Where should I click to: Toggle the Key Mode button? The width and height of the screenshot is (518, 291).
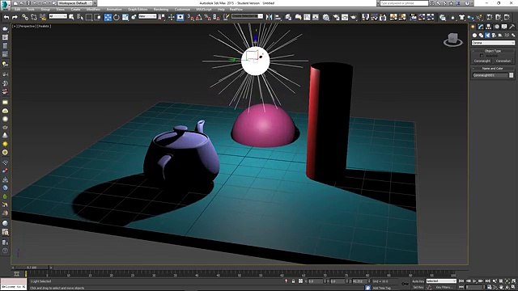pyautogui.click(x=461, y=288)
